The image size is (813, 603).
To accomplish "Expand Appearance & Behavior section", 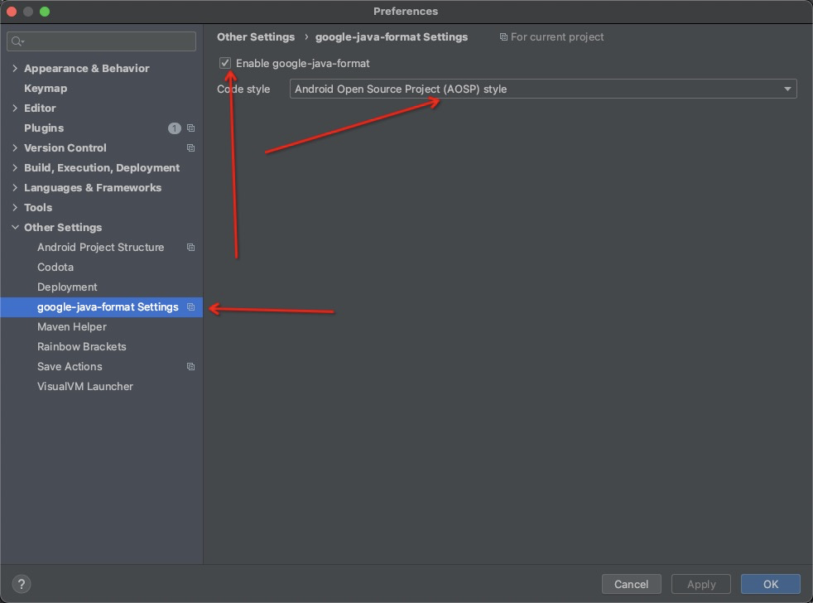I will pyautogui.click(x=15, y=68).
